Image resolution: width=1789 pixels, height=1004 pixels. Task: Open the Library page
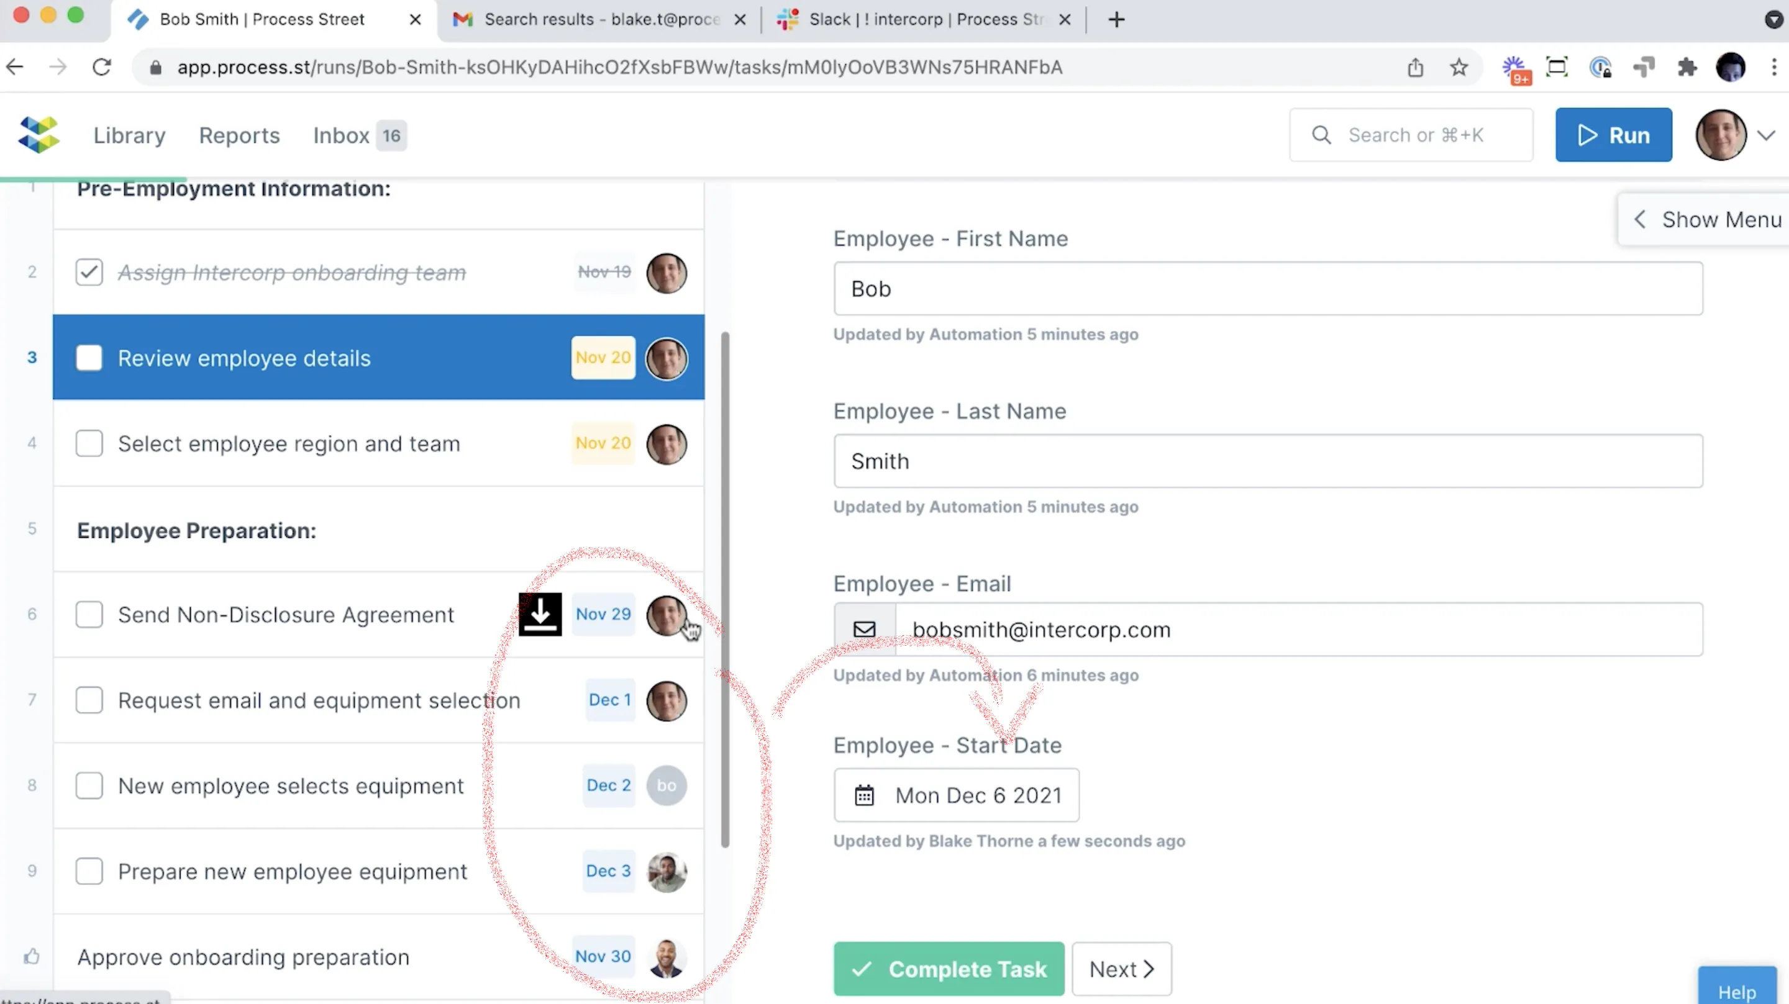(130, 135)
